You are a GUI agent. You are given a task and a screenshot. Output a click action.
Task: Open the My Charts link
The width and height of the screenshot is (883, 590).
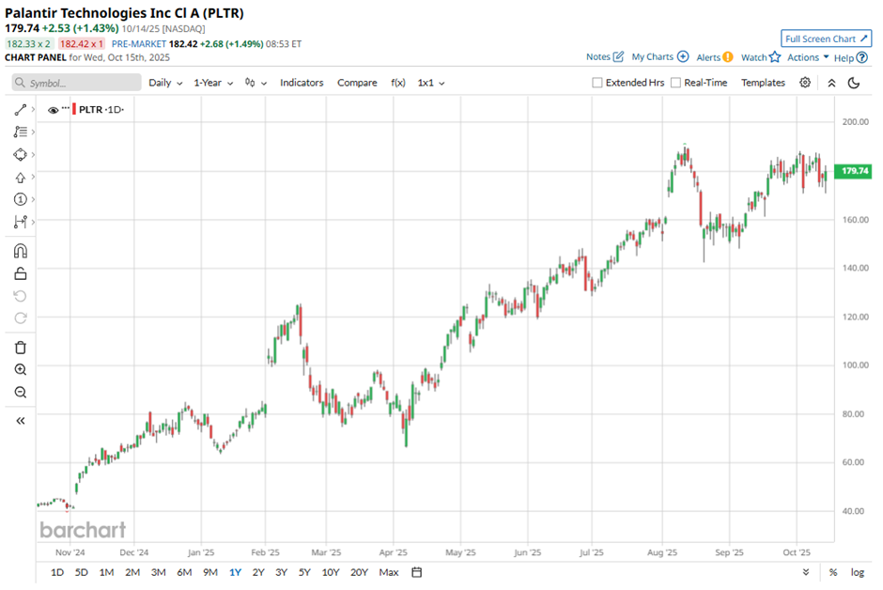tap(659, 57)
